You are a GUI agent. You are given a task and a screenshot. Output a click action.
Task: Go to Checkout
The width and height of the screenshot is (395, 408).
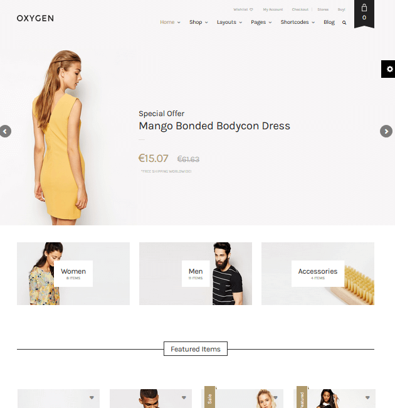tap(300, 9)
